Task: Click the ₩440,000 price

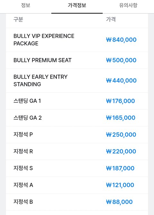Action: (121, 81)
